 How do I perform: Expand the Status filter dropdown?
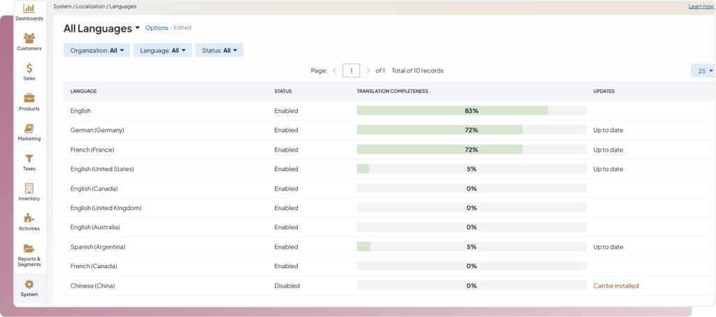pos(220,50)
